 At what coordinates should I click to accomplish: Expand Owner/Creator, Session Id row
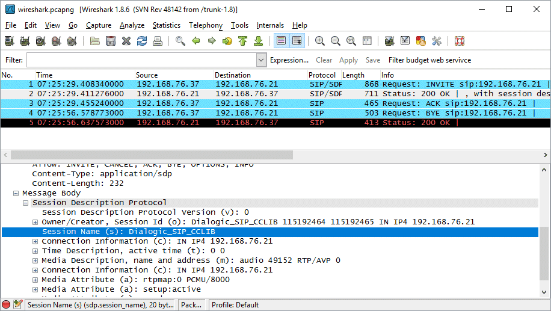35,222
